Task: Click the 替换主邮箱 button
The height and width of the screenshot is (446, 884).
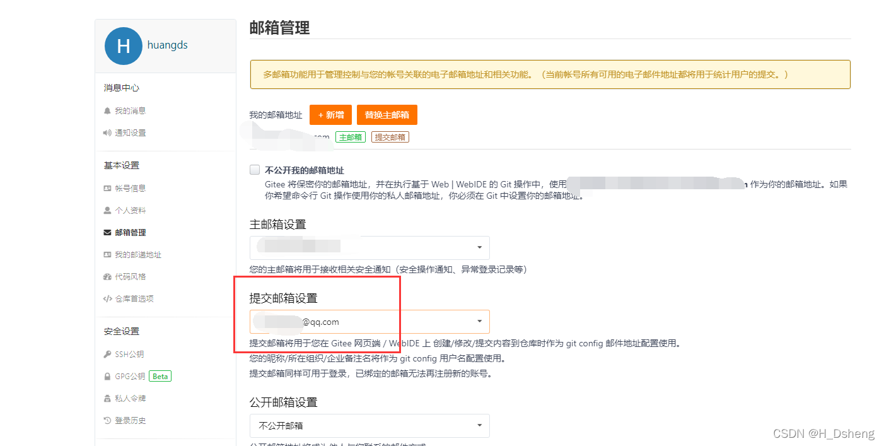Action: click(x=387, y=115)
